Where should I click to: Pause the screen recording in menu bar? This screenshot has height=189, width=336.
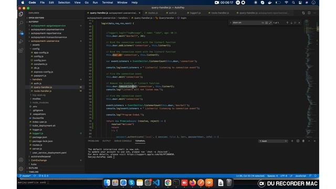point(238,3)
